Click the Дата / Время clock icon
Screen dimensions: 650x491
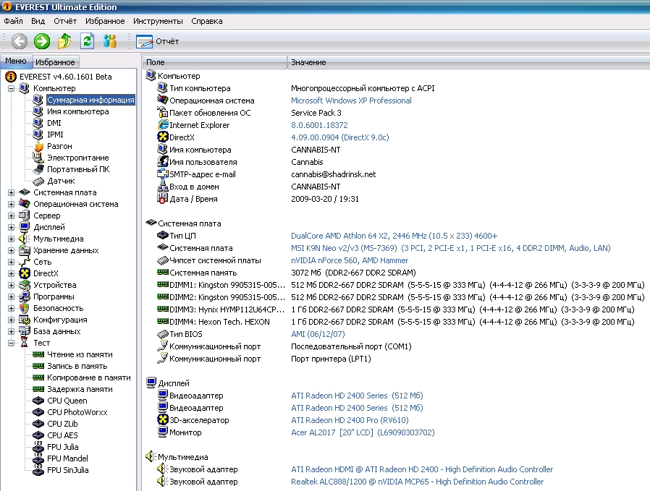[162, 198]
